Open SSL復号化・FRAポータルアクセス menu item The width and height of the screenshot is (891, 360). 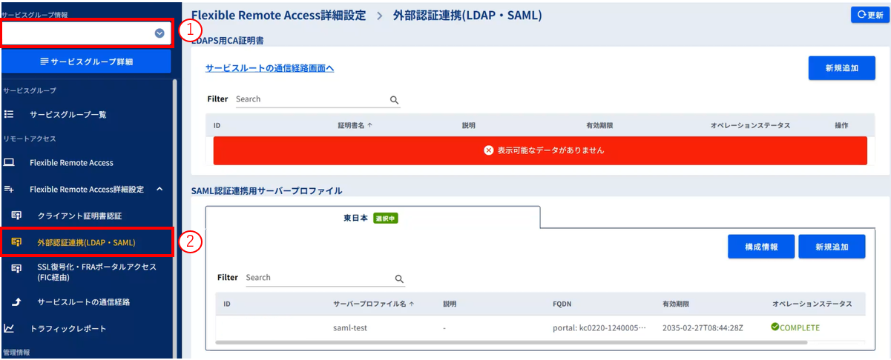pyautogui.click(x=96, y=272)
